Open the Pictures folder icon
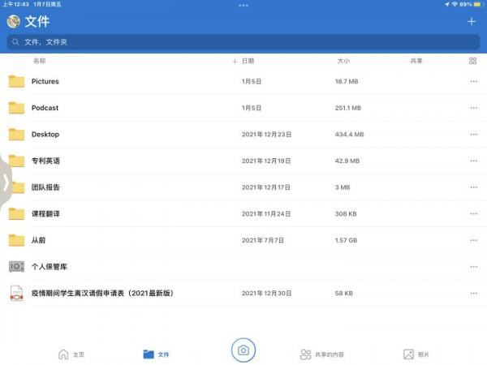 pos(16,81)
